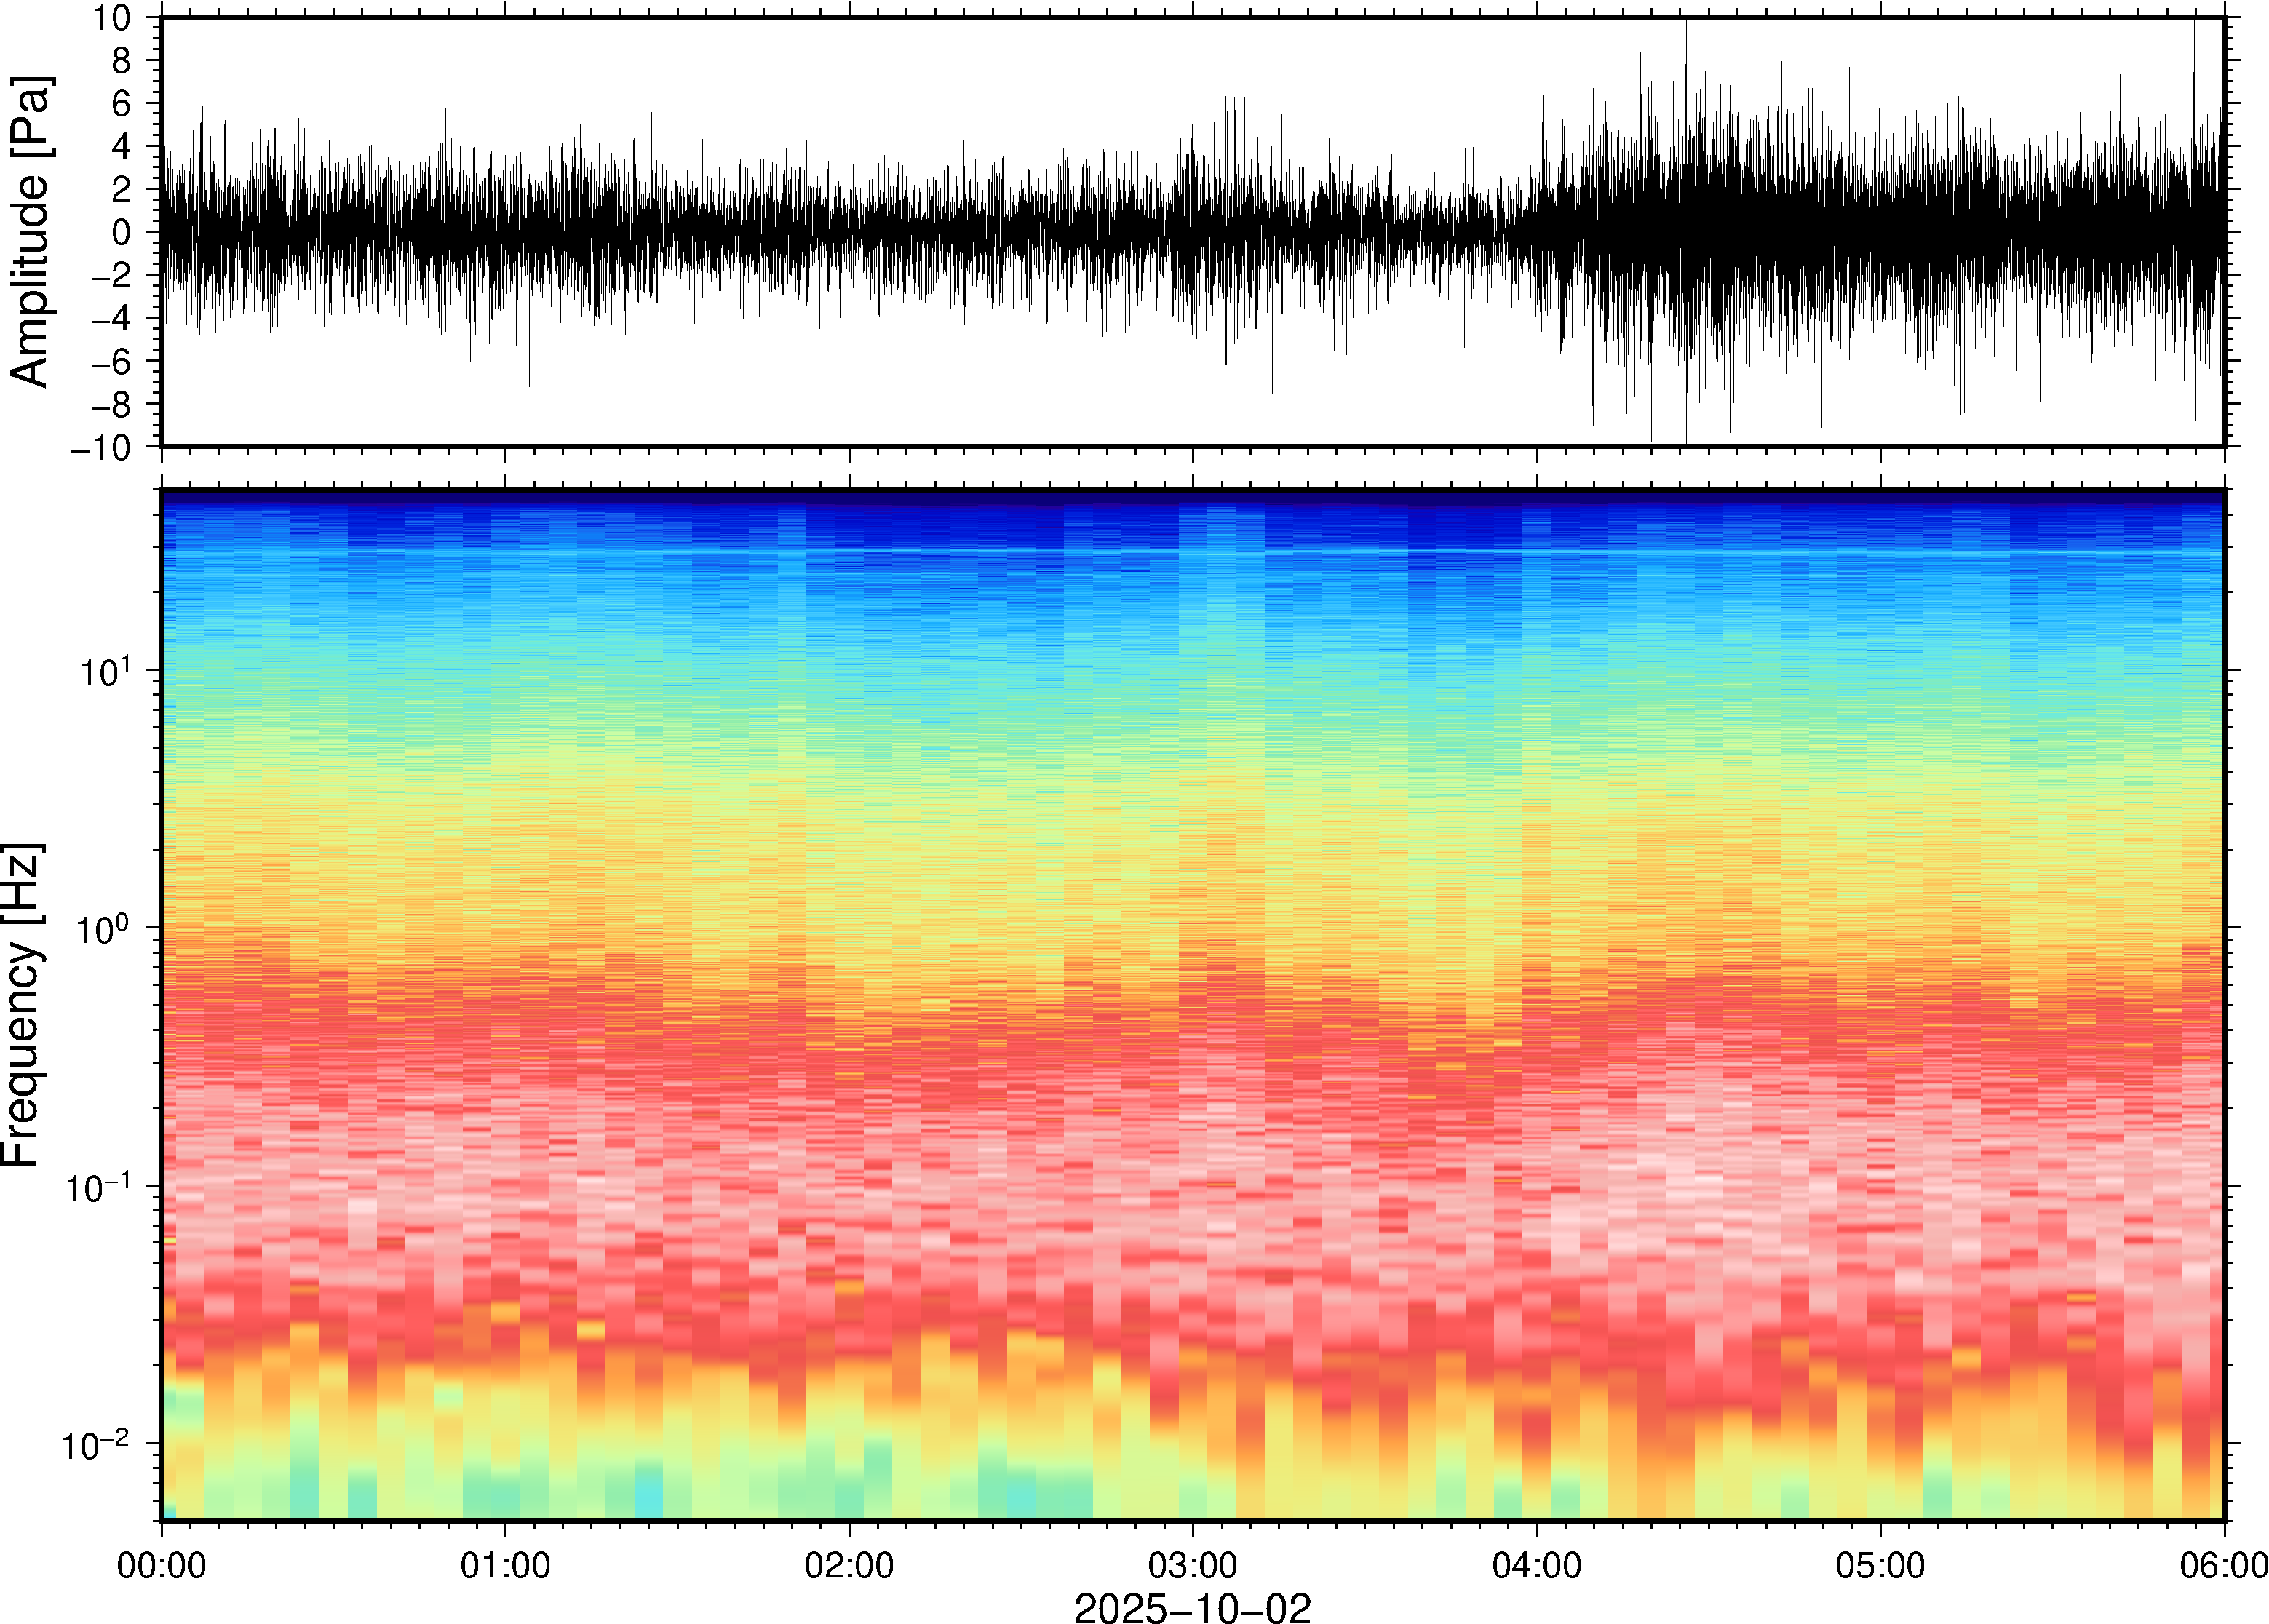Click the 00:00 time axis label
This screenshot has height=1624, width=2269.
(x=162, y=1565)
